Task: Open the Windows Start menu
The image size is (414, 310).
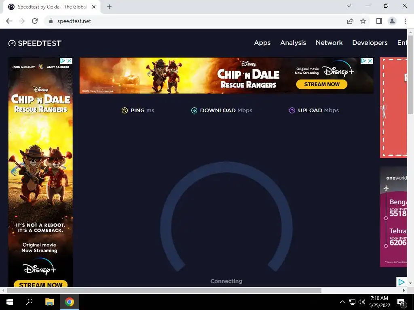Action: point(10,302)
